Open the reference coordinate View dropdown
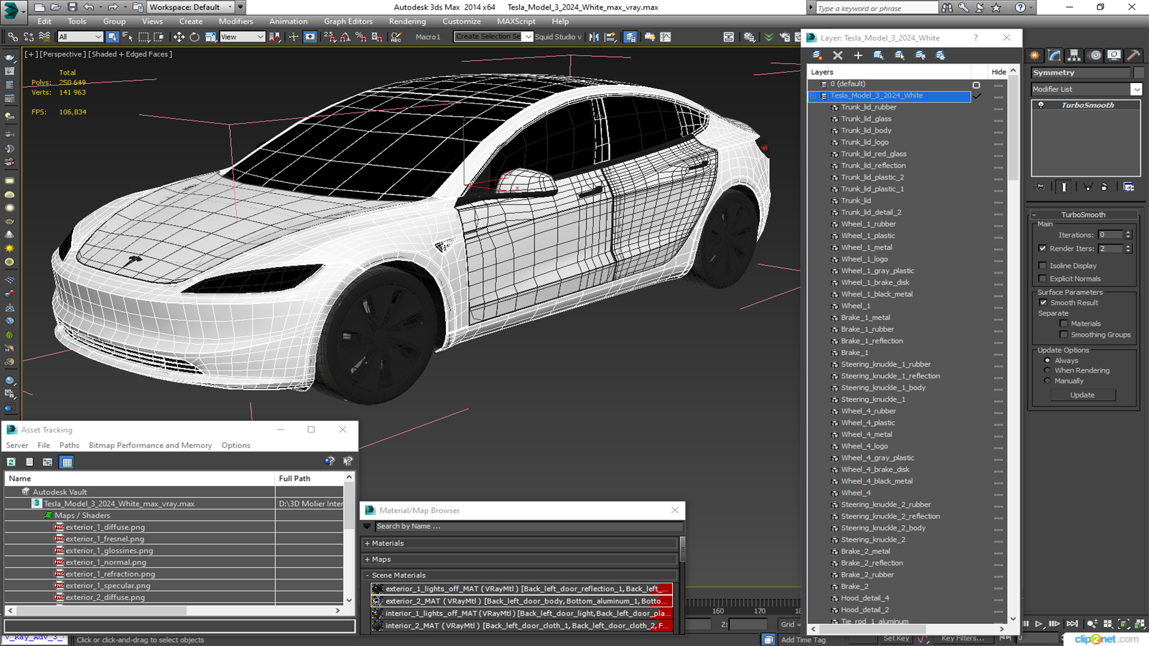This screenshot has width=1149, height=646. [x=242, y=37]
